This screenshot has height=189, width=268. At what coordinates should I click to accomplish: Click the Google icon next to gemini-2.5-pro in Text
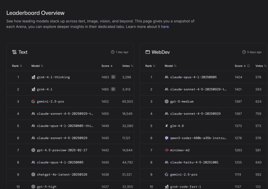[33, 101]
